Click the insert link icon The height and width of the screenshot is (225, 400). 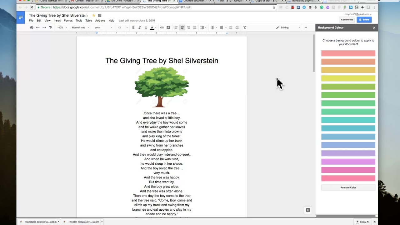(162, 27)
